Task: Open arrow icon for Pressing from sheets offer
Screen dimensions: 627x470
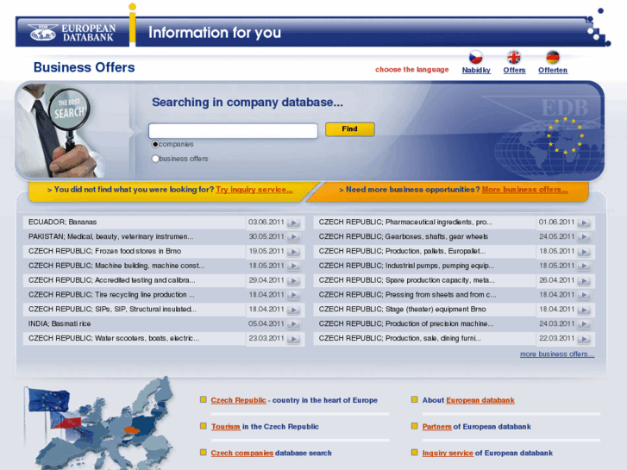Action: pyautogui.click(x=584, y=295)
